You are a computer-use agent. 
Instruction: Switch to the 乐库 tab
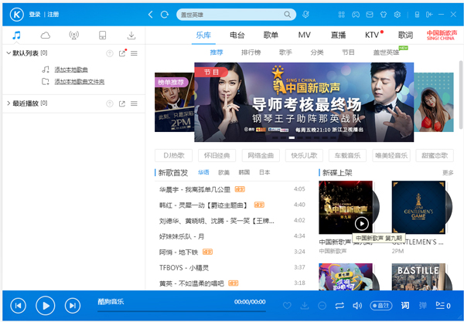click(203, 36)
